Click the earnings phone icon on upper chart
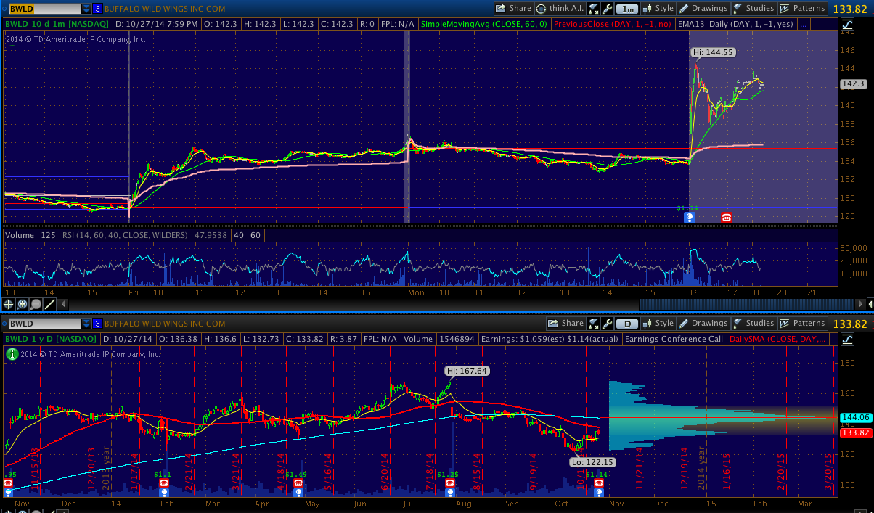The image size is (874, 513). point(726,217)
